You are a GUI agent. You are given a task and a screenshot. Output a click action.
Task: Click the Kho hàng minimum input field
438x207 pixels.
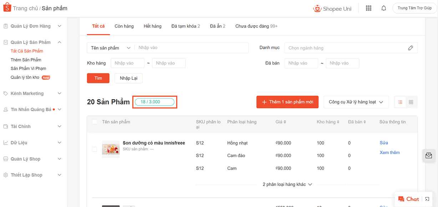(127, 63)
